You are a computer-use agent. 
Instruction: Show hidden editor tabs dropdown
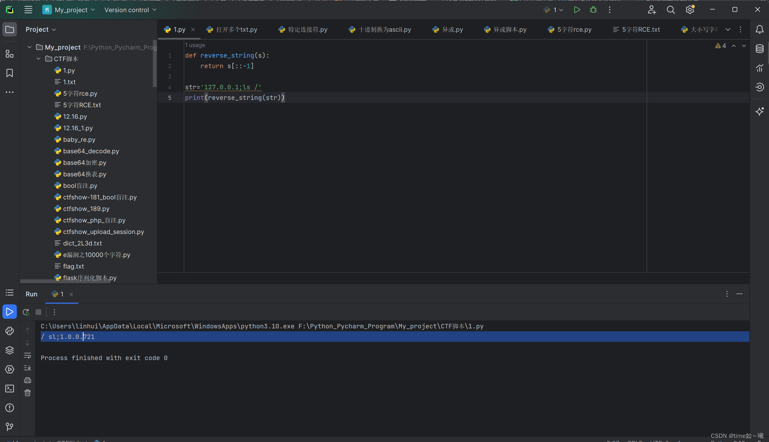(x=728, y=29)
